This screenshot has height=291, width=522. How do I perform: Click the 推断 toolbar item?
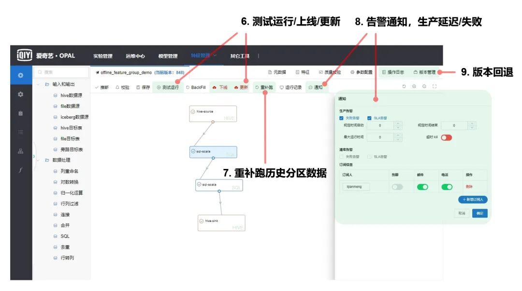coord(102,87)
